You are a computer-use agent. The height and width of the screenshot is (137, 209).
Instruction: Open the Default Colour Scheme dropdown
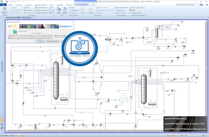pyautogui.click(x=137, y=8)
